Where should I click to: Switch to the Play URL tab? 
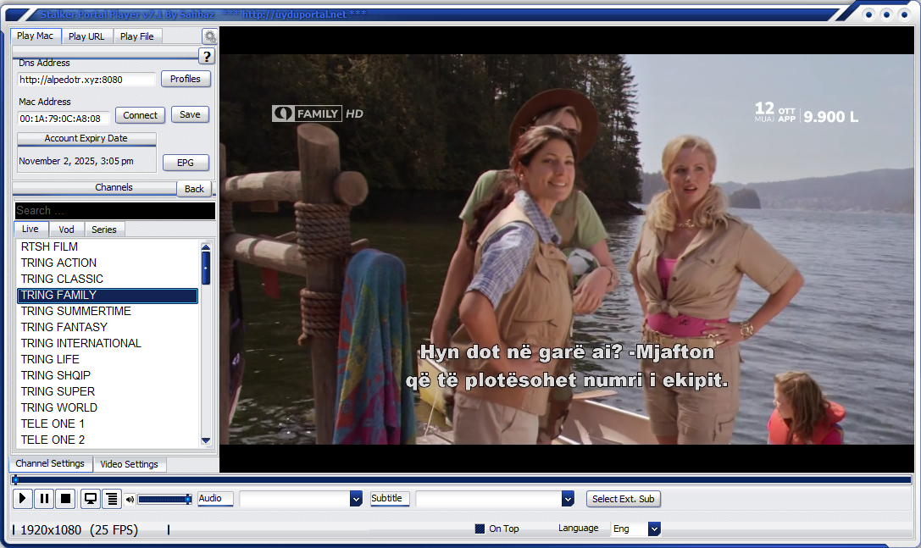pyautogui.click(x=86, y=36)
